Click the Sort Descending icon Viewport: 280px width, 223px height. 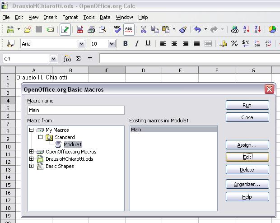257,29
